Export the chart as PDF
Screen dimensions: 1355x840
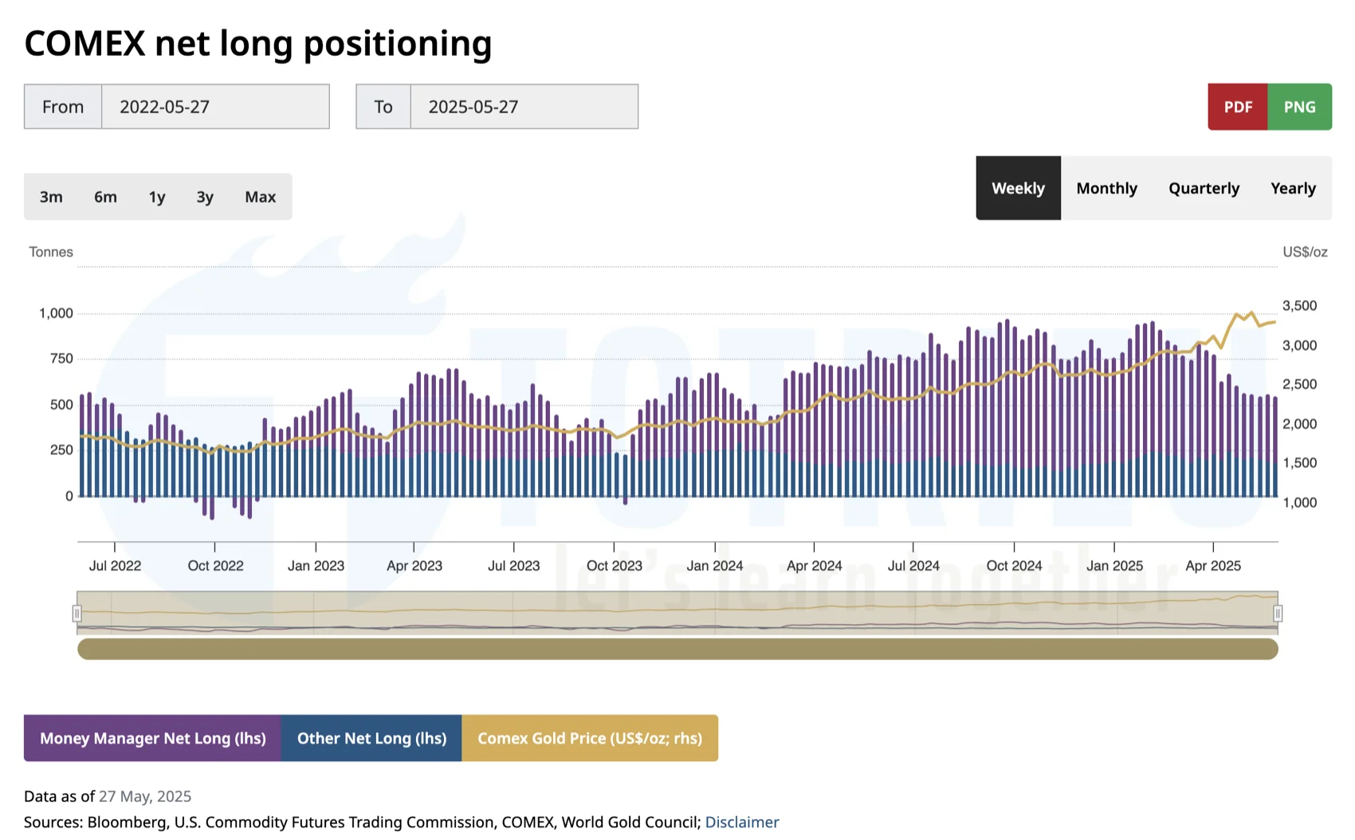pos(1237,106)
